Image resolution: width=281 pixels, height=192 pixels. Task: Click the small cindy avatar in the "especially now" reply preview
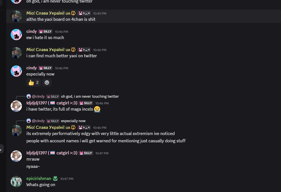[x=29, y=121]
